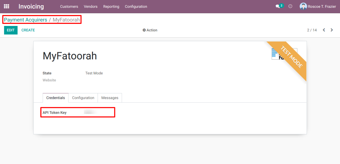Image resolution: width=340 pixels, height=164 pixels.
Task: Open the Reporting menu
Action: 111,7
